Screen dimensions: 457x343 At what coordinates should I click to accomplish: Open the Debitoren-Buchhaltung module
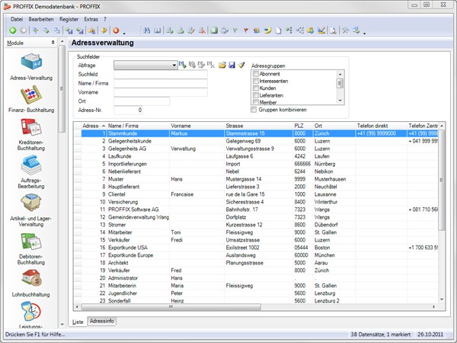(x=31, y=249)
